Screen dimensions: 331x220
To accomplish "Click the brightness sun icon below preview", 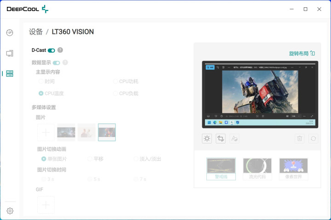I will tap(207, 138).
